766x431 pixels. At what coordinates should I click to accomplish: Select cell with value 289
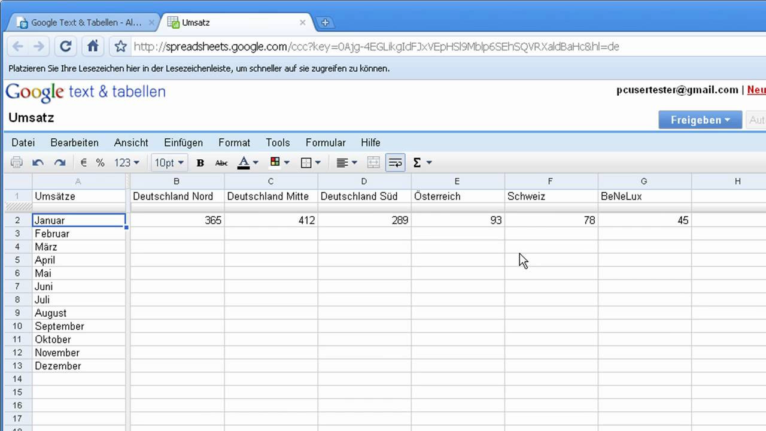pos(364,220)
